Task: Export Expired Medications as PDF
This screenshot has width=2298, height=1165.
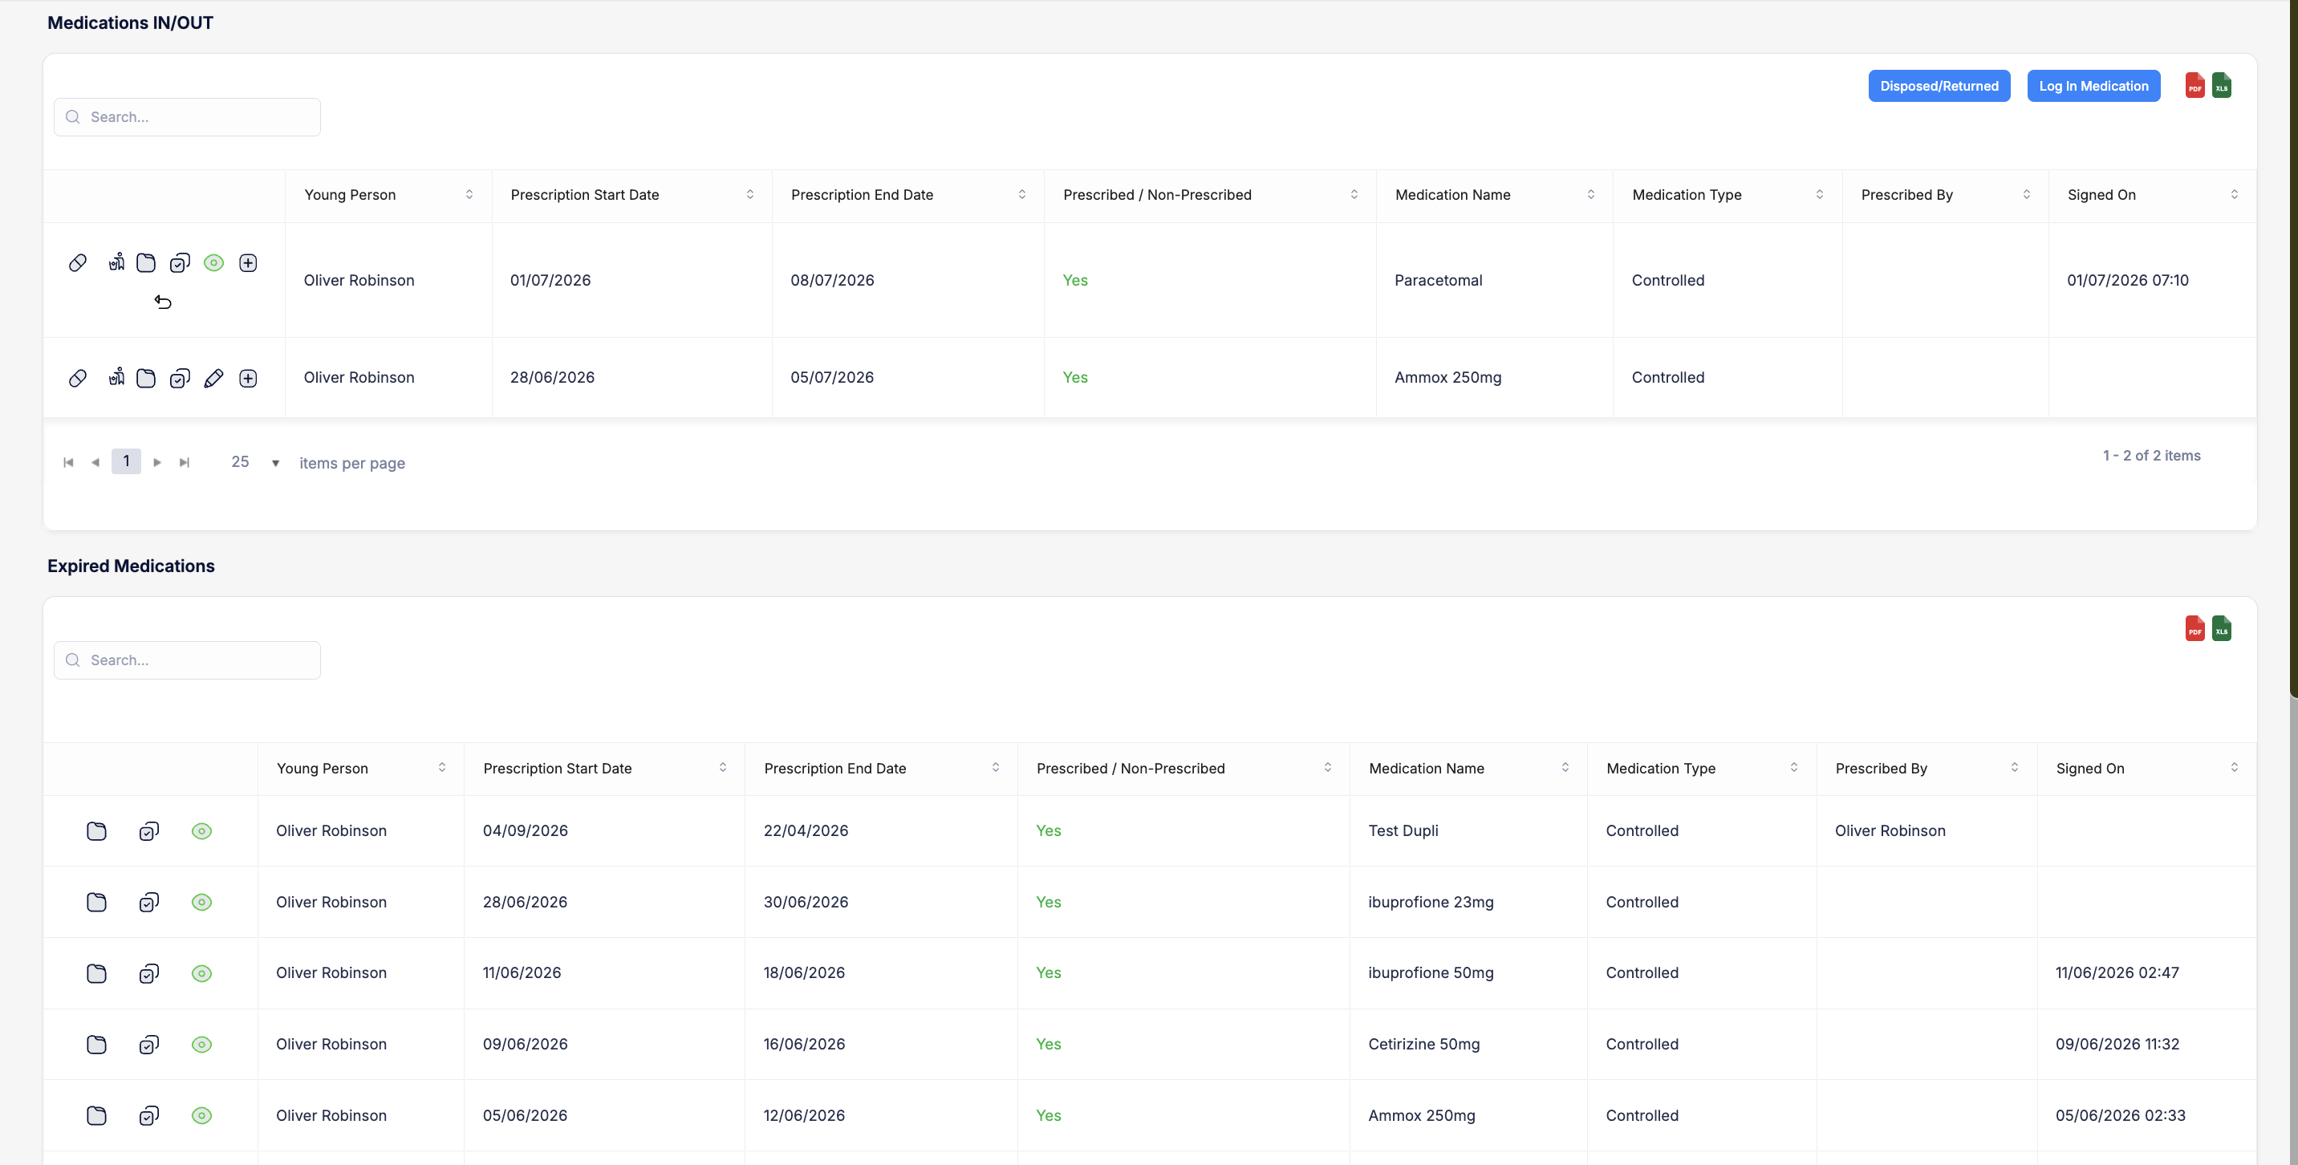Action: 2194,628
